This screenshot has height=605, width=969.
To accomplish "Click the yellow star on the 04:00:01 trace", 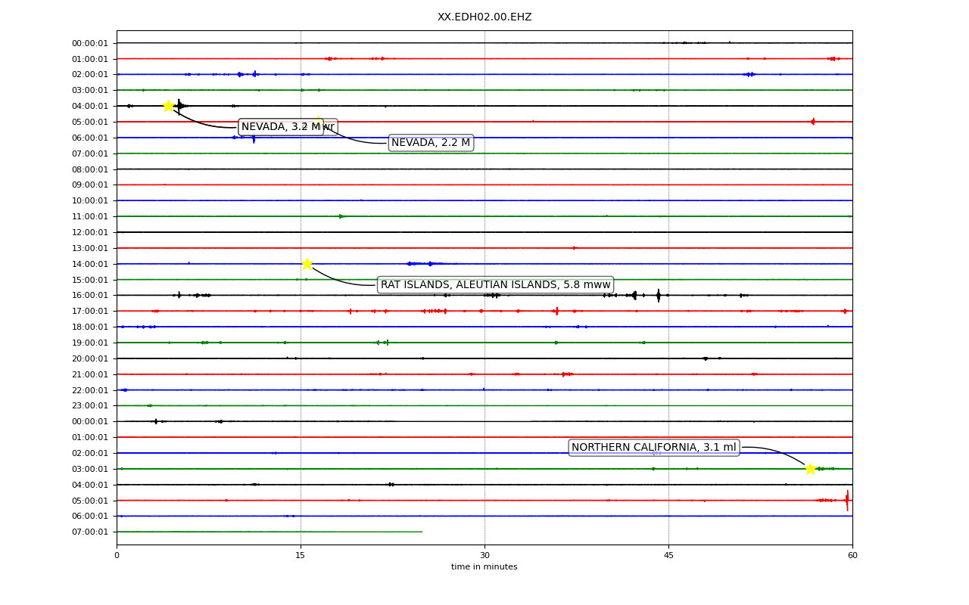I will click(x=168, y=106).
